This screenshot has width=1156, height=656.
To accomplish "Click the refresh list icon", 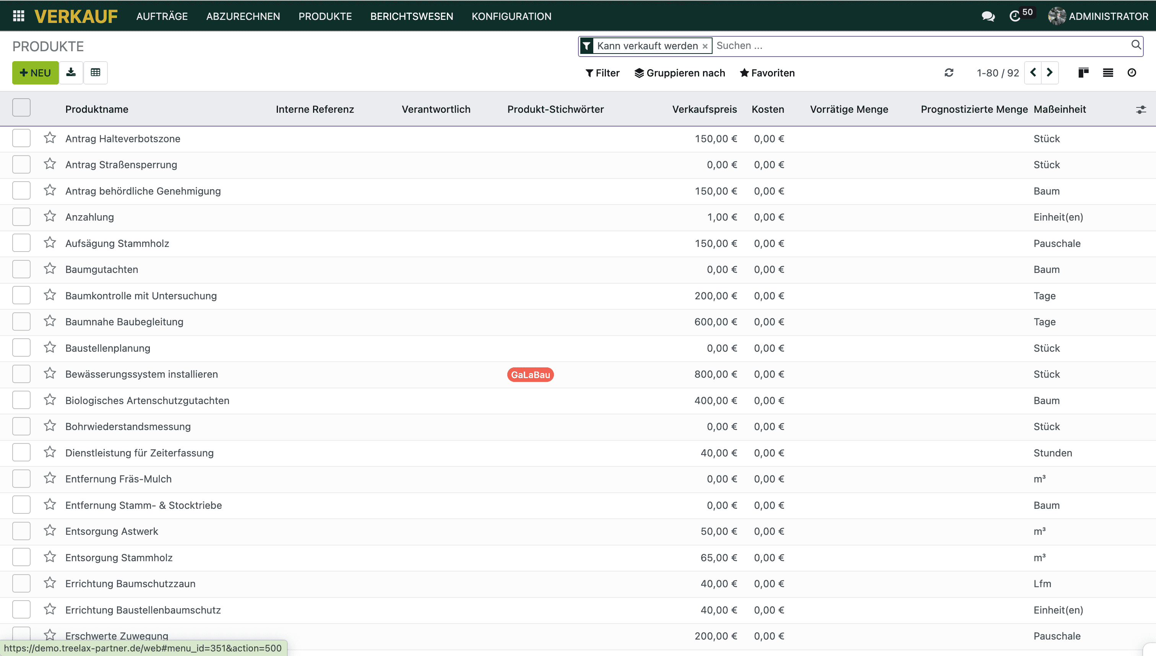I will point(949,73).
